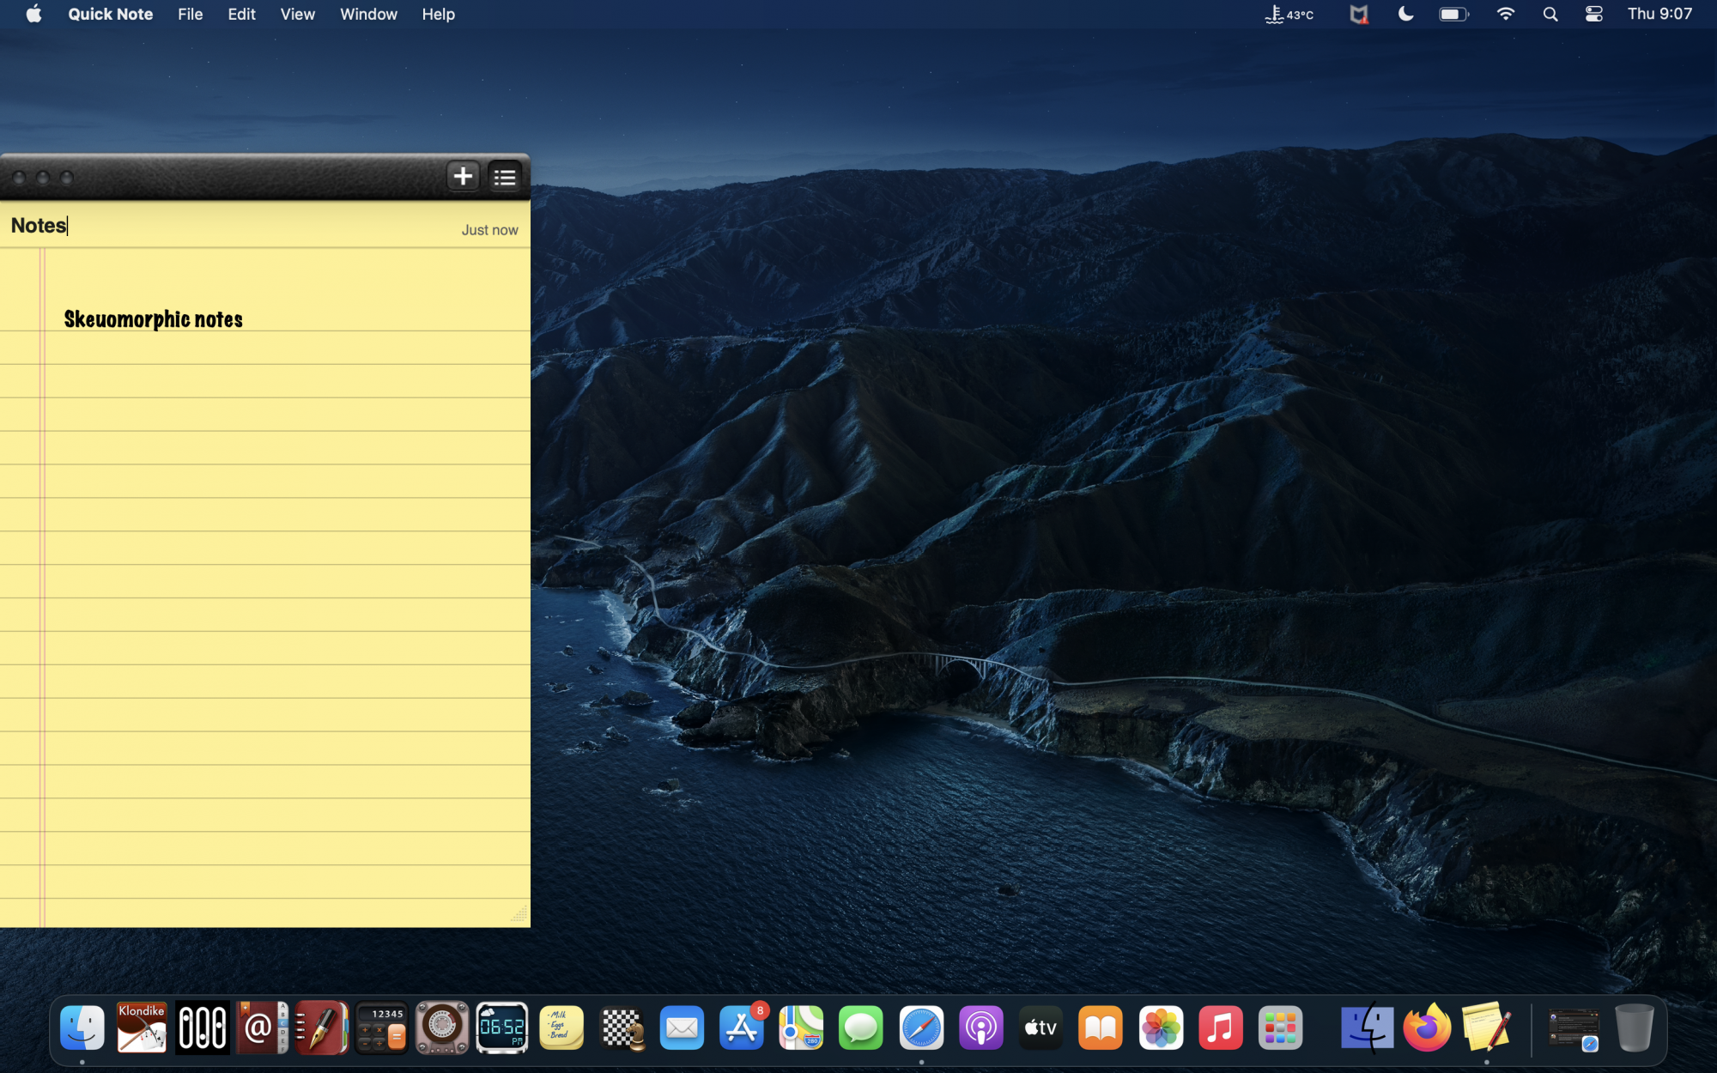This screenshot has width=1717, height=1073.
Task: Open yellow Stickies grocery note icon
Action: coord(561,1028)
